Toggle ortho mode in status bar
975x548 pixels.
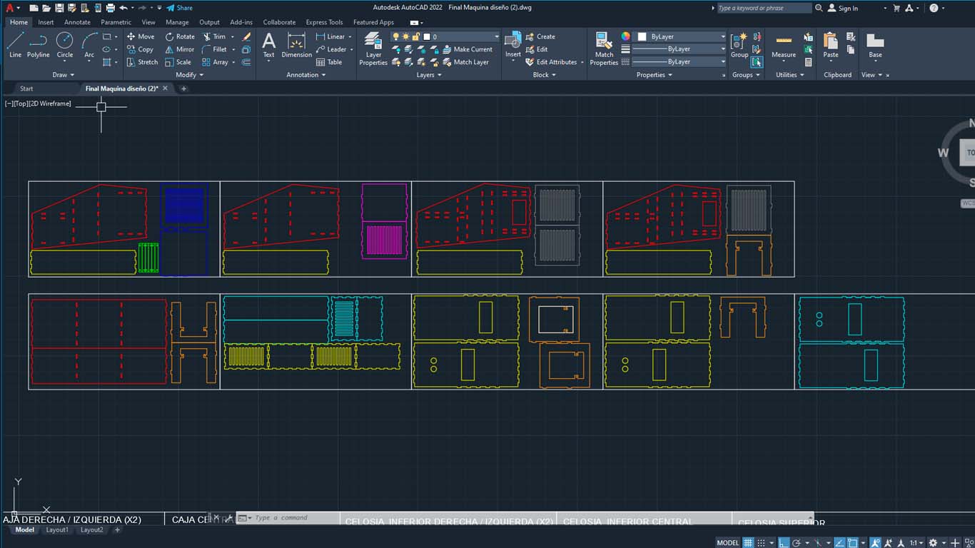[x=784, y=543]
